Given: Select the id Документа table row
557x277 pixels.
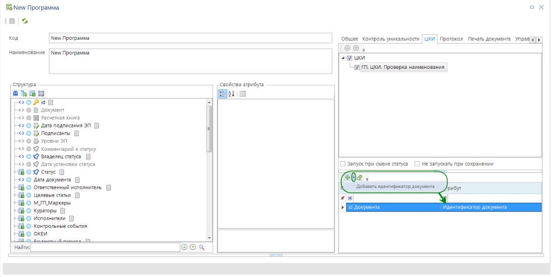Looking at the screenshot, I should [392, 207].
